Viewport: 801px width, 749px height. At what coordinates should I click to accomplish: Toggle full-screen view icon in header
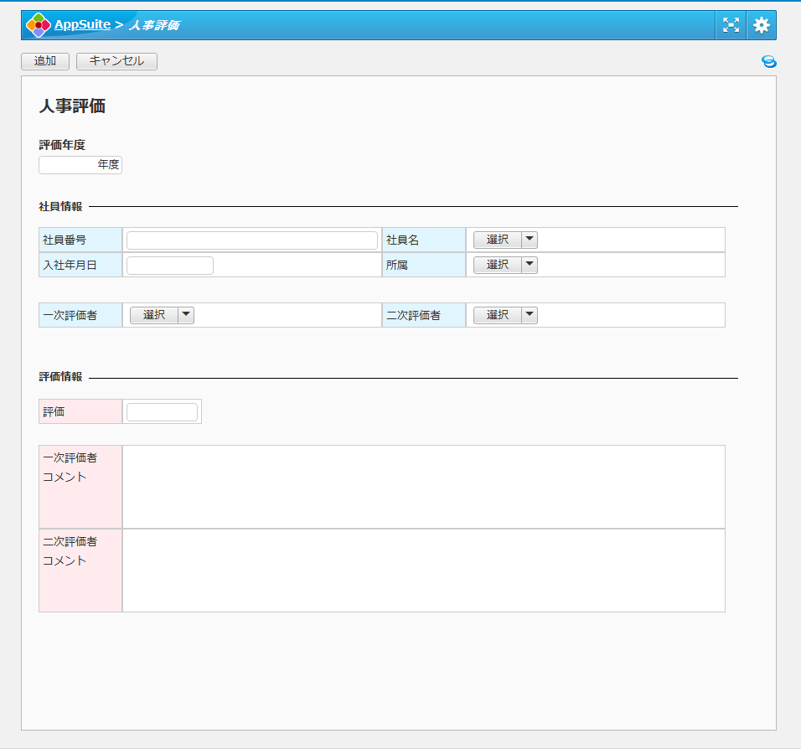[x=731, y=25]
